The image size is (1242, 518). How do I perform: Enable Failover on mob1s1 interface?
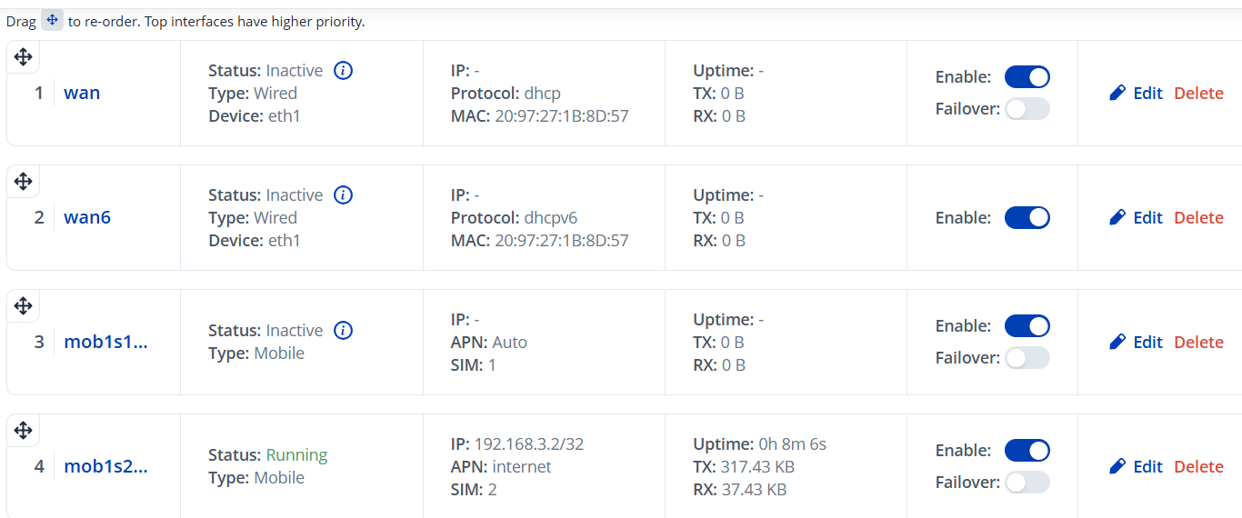(x=1027, y=358)
